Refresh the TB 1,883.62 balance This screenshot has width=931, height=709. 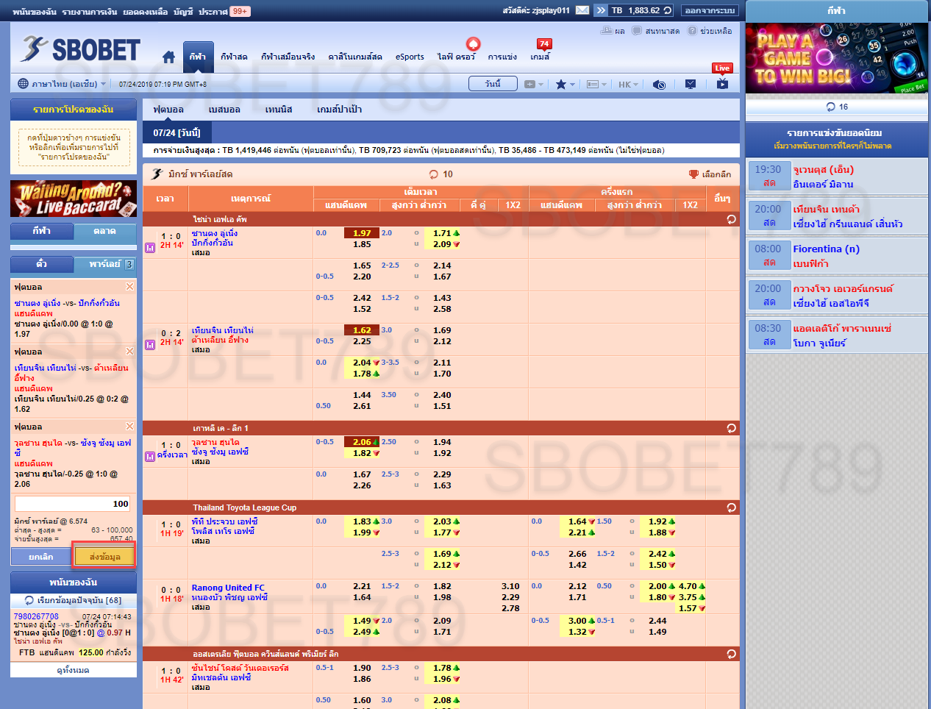click(x=668, y=10)
